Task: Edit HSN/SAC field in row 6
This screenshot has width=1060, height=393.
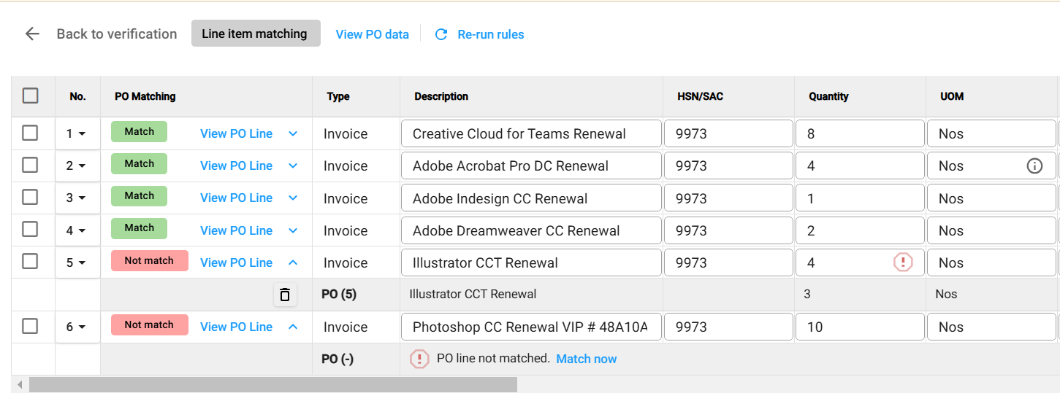Action: click(728, 327)
